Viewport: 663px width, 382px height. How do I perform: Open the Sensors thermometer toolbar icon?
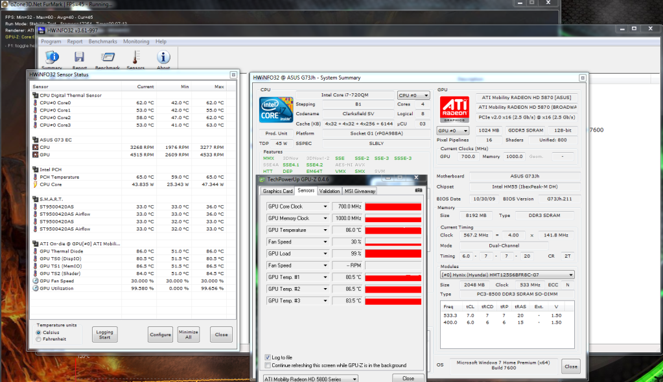[135, 58]
